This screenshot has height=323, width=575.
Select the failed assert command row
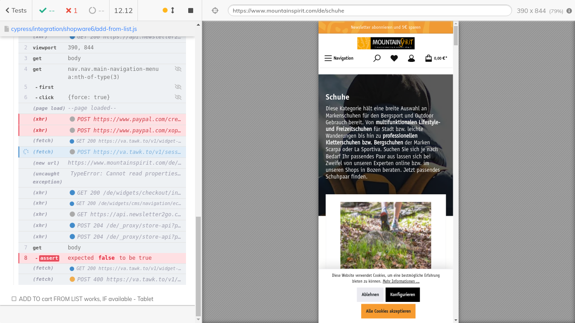102,258
